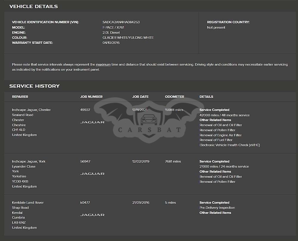Click the JOB DATE column header
Screen dimensions: 298x241
pyautogui.click(x=140, y=97)
